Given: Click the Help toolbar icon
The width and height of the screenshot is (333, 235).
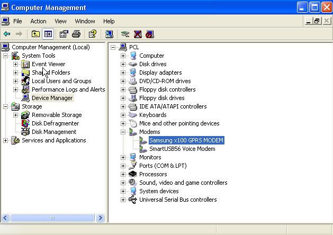Looking at the screenshot, I should [x=93, y=34].
